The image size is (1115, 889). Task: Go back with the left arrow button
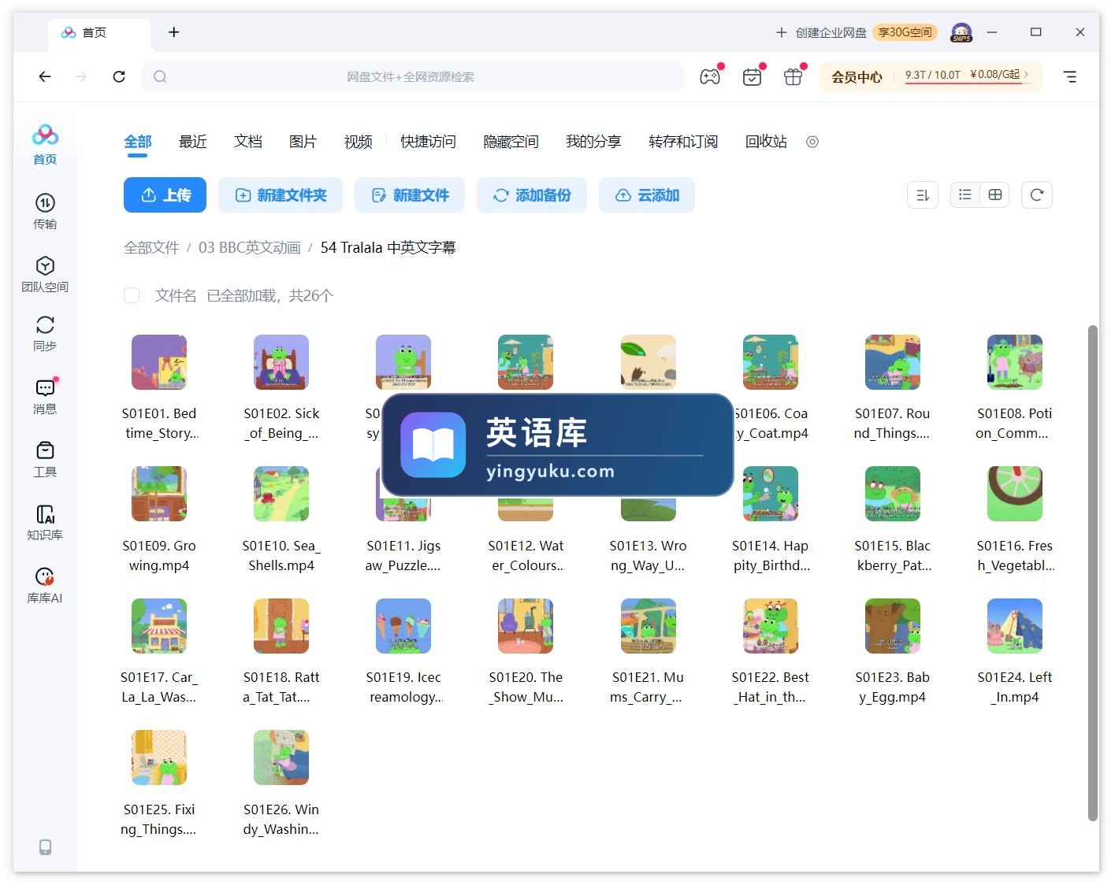tap(45, 76)
